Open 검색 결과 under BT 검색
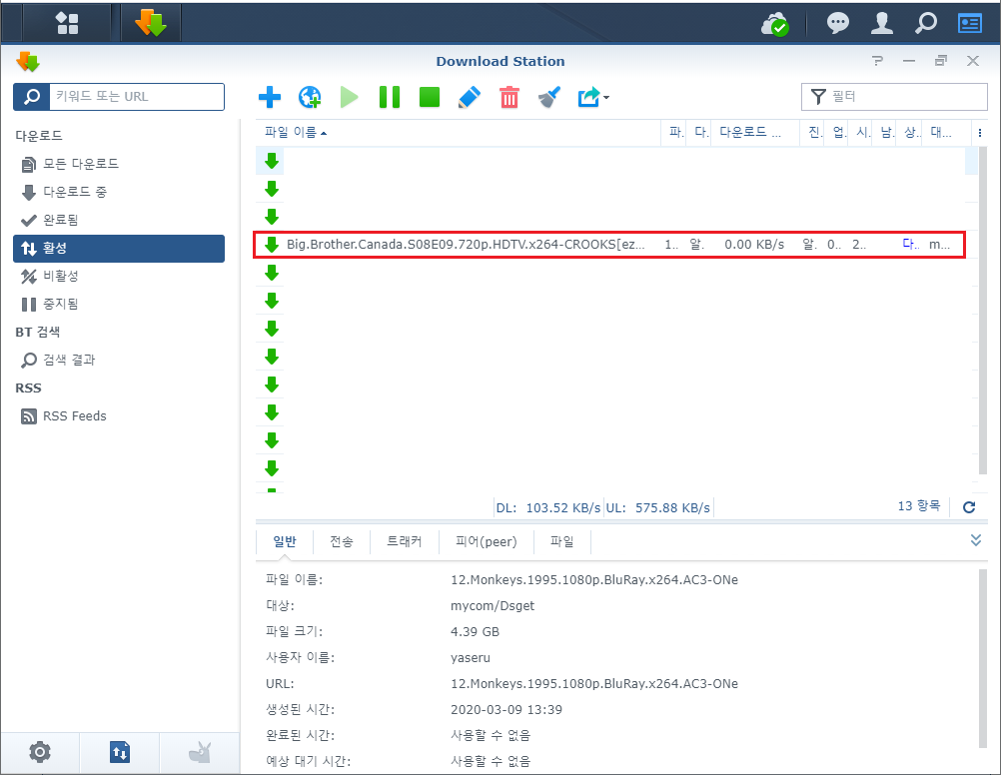 [x=119, y=361]
